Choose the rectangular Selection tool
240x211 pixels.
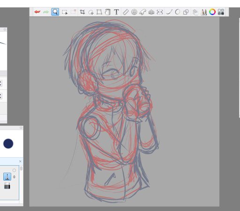64,12
